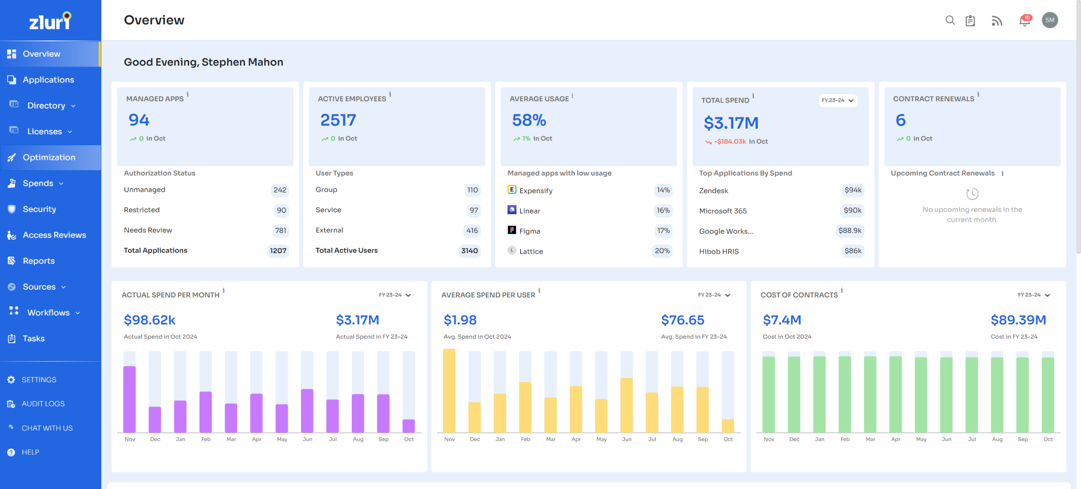Open Audit Logs from the sidebar
Image resolution: width=1081 pixels, height=489 pixels.
[43, 404]
